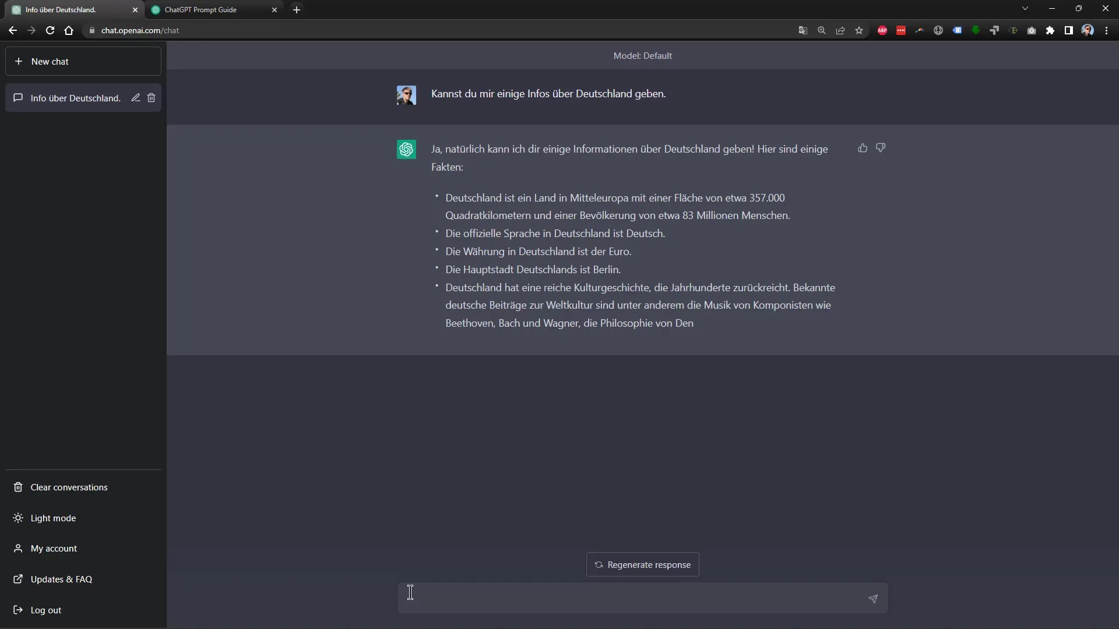
Task: Click Clear conversations option
Action: [x=68, y=486]
